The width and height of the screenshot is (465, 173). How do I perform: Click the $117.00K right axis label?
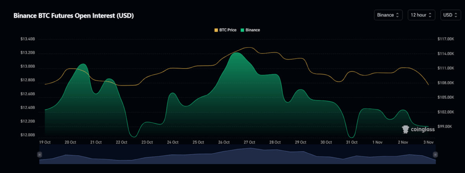tap(445, 39)
